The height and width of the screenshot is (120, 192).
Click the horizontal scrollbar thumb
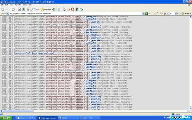tap(18, 111)
